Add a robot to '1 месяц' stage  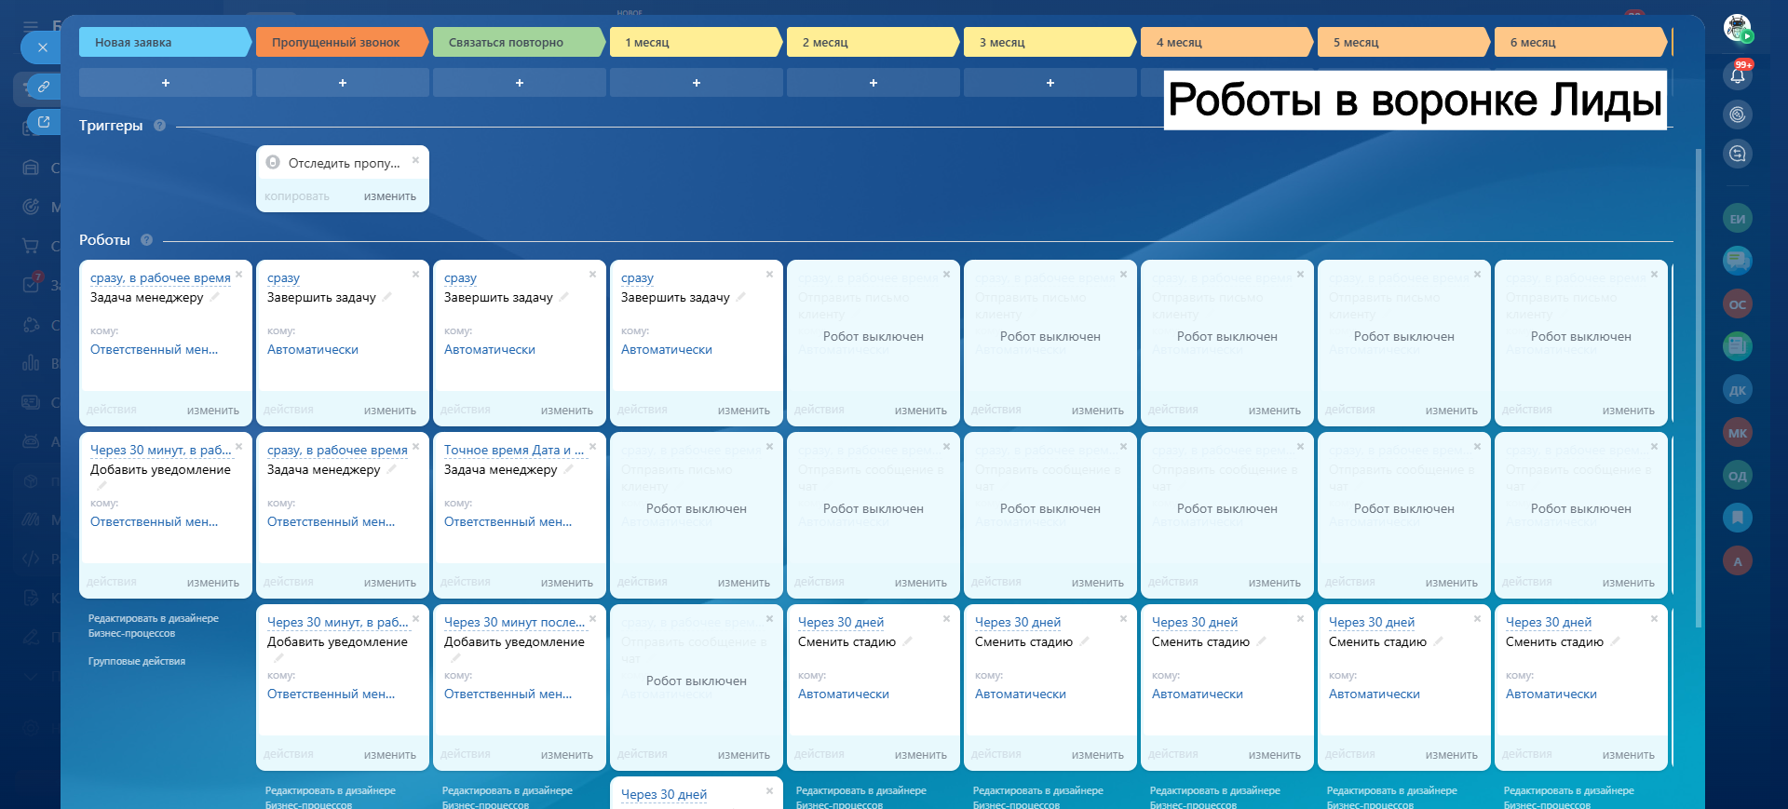pos(697,83)
